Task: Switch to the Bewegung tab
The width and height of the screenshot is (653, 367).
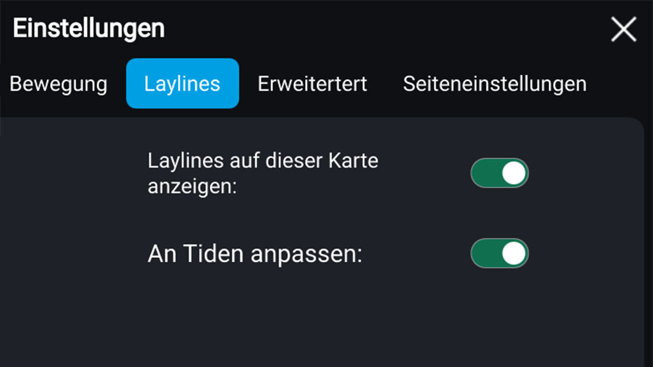Action: [x=59, y=84]
